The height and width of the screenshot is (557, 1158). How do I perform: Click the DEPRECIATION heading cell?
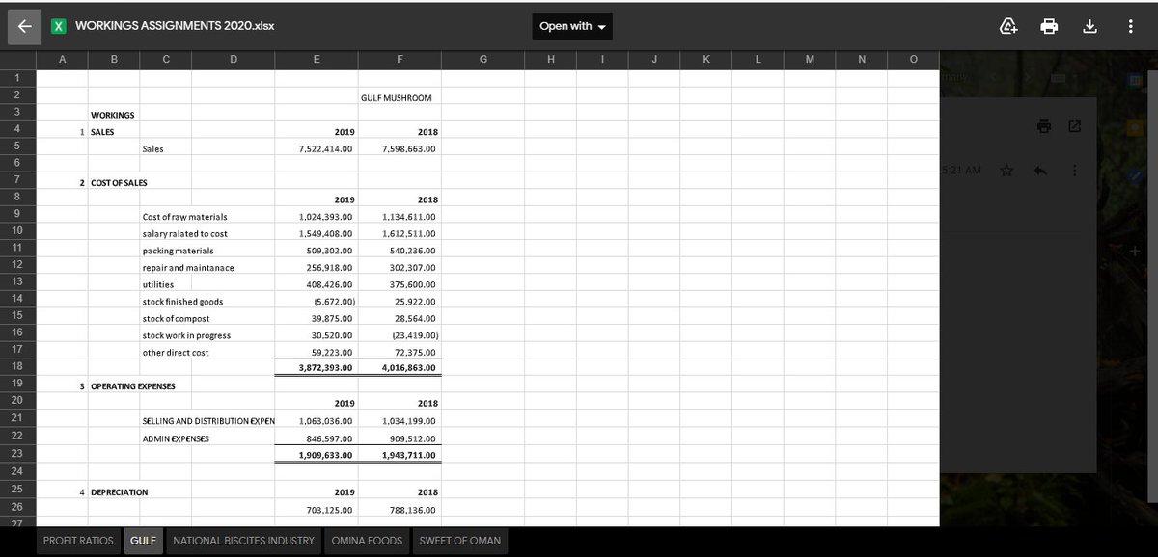click(x=119, y=491)
